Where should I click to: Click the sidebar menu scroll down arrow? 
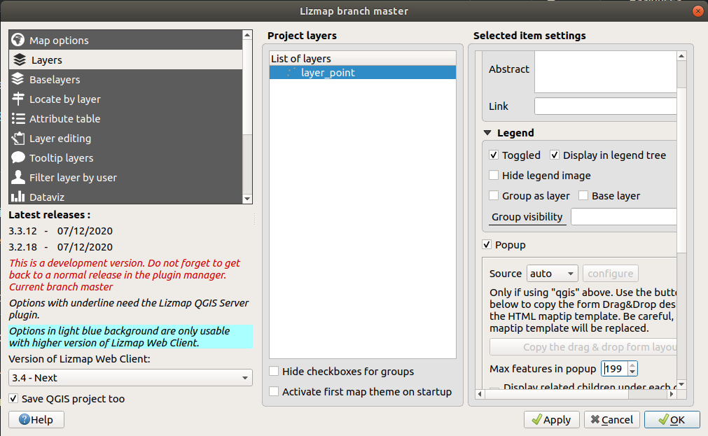click(247, 199)
